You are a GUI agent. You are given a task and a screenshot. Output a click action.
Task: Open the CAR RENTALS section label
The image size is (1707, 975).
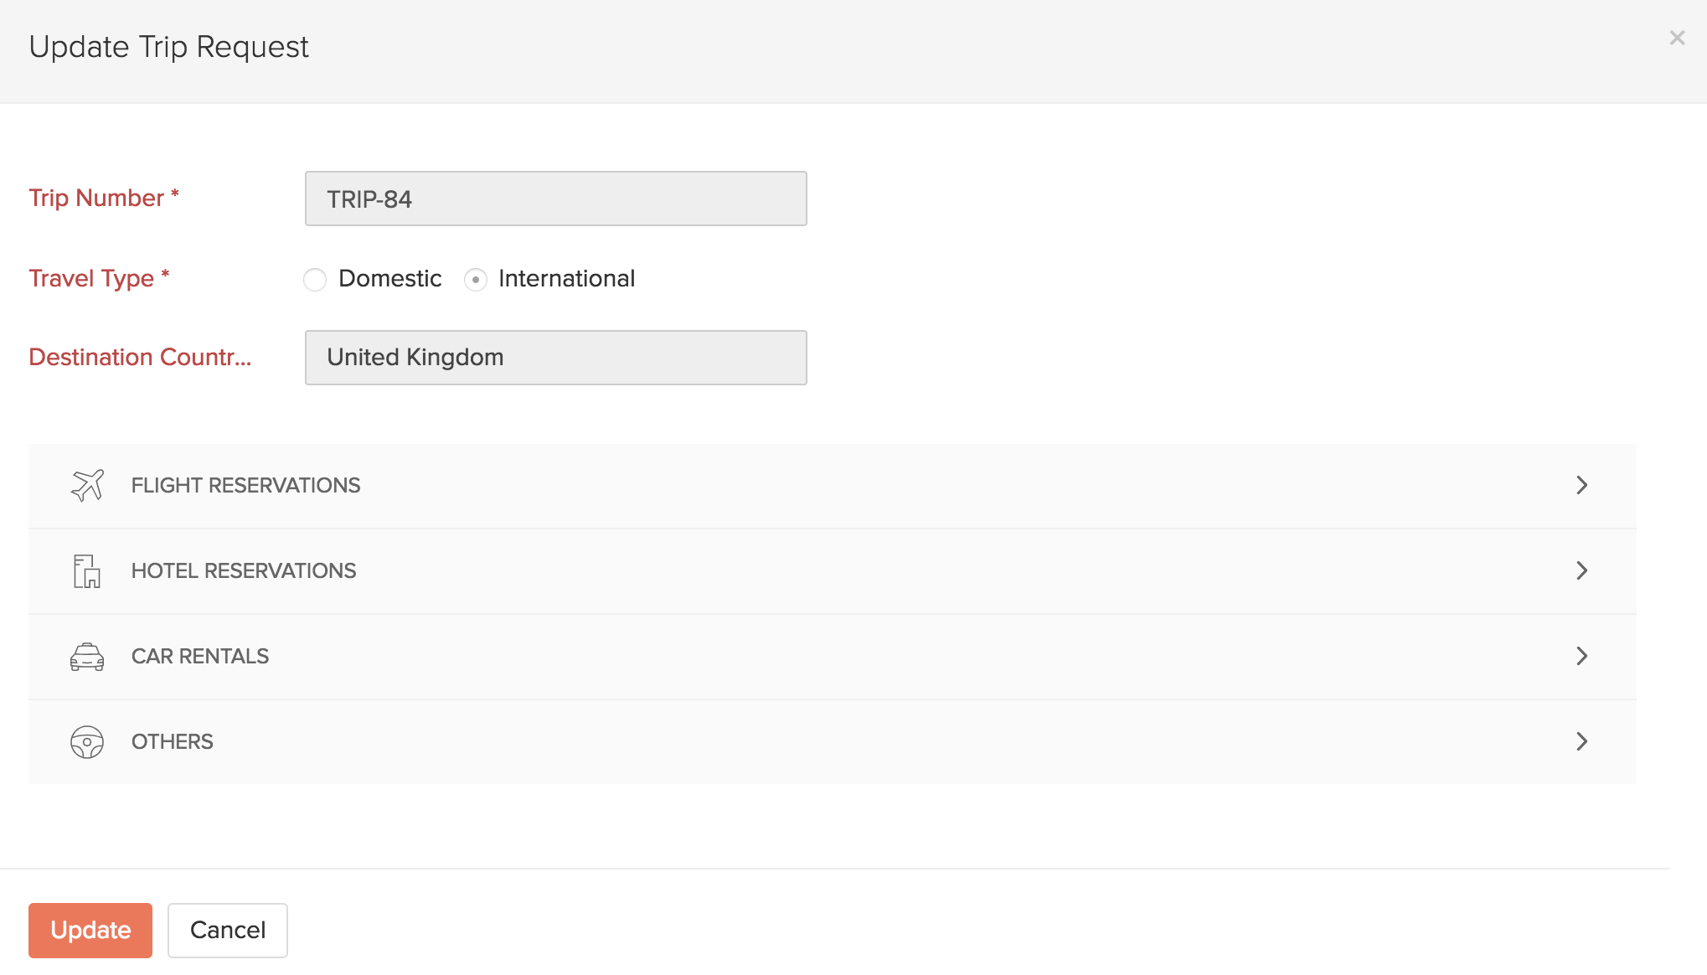click(x=200, y=657)
